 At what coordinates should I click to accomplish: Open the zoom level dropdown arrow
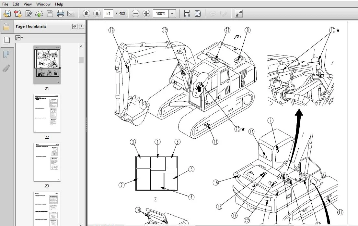pyautogui.click(x=172, y=14)
